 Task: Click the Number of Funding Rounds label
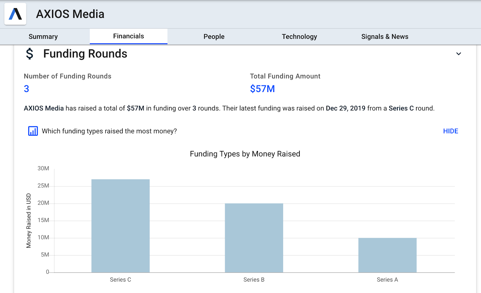68,76
